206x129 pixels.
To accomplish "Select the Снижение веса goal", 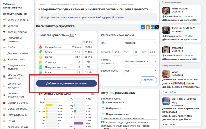I will coord(103,102).
